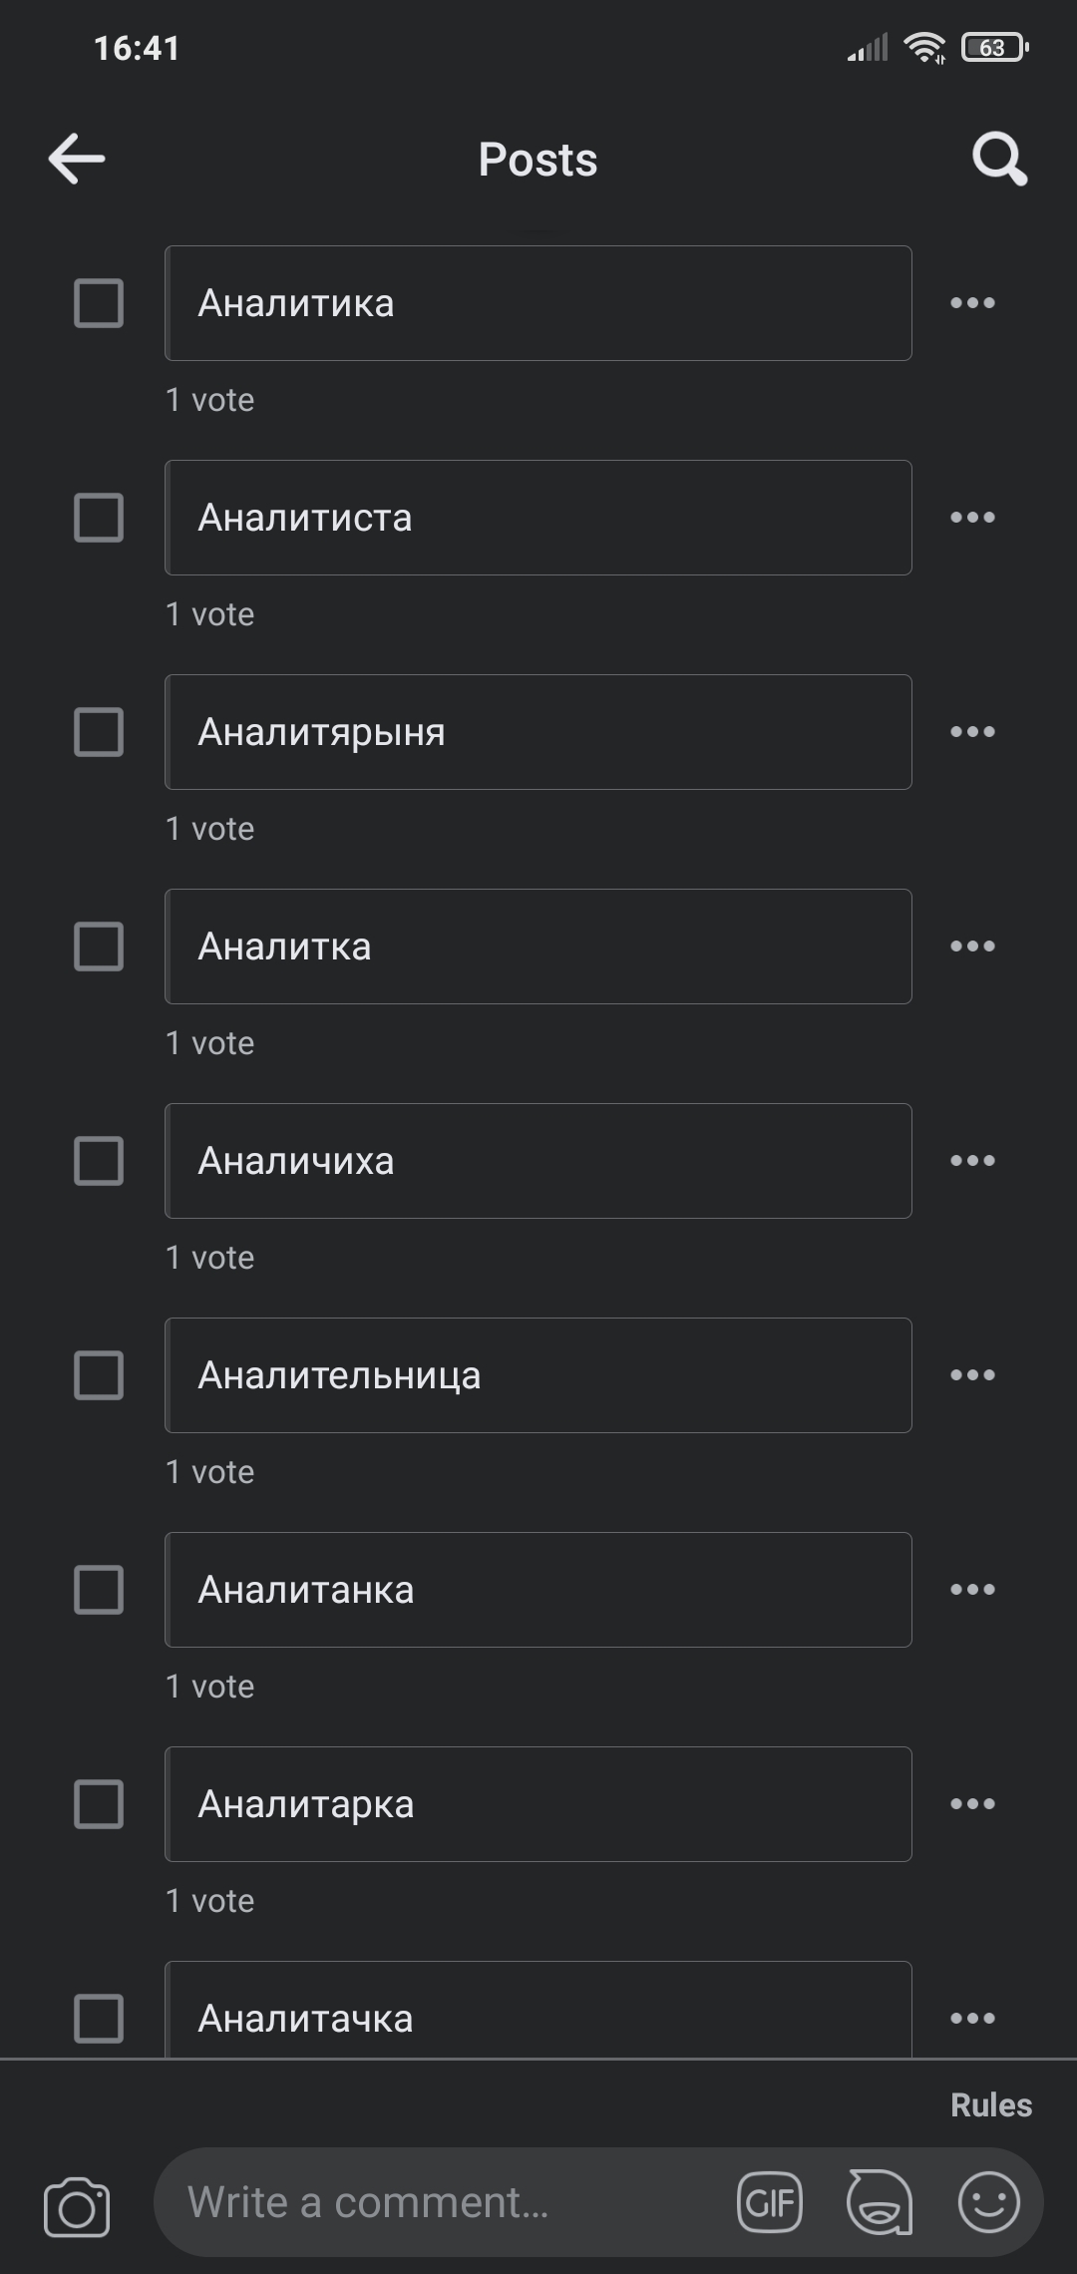Tap the camera icon to attach a photo

click(x=77, y=2207)
